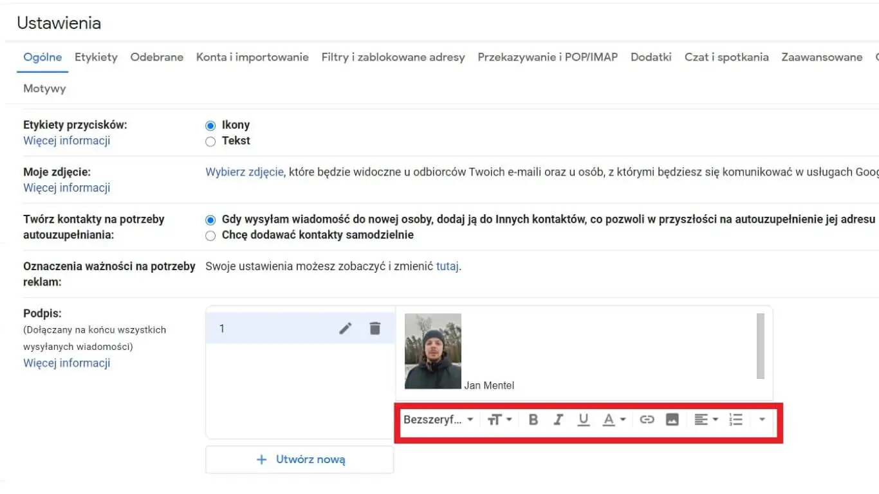Image resolution: width=879 pixels, height=494 pixels.
Task: Expand the text alignment dropdown
Action: pyautogui.click(x=706, y=420)
